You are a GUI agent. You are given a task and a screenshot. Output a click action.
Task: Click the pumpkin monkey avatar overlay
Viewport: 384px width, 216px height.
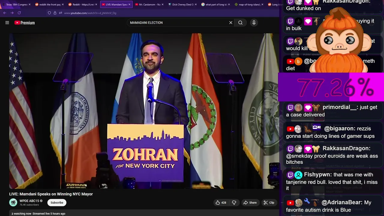coord(339,40)
